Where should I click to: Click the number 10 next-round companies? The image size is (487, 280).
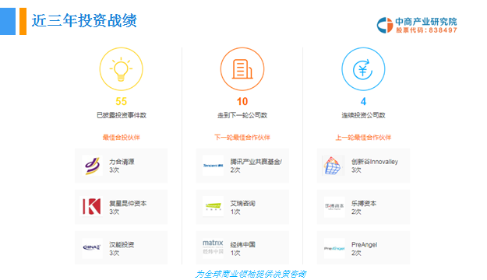[242, 101]
